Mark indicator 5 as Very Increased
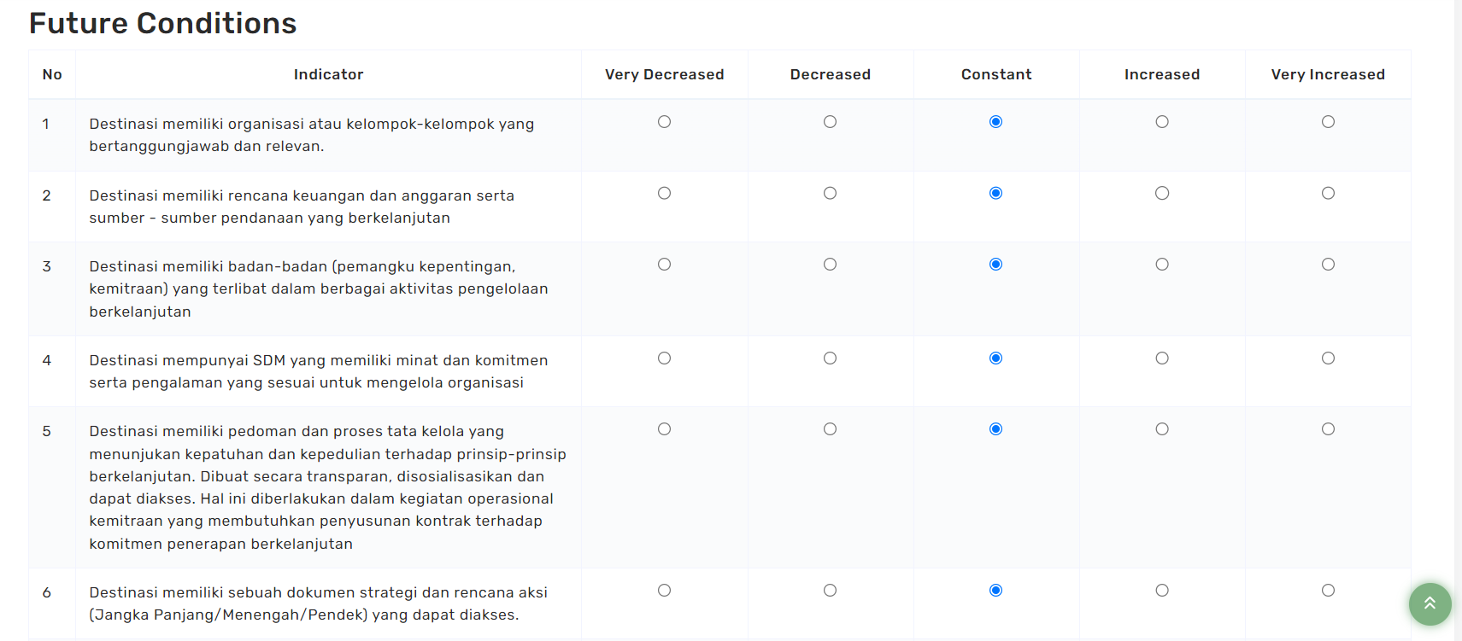This screenshot has height=641, width=1462. (1328, 429)
